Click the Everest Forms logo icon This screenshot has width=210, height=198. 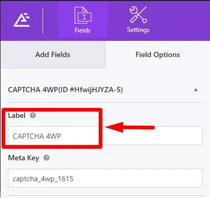click(22, 20)
